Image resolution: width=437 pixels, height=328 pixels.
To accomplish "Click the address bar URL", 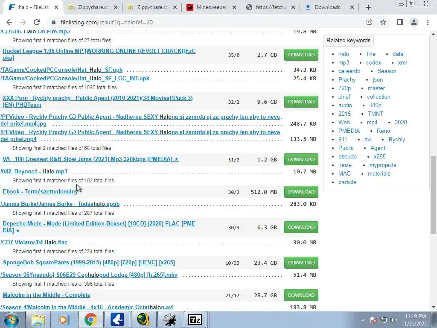I will click(x=106, y=22).
